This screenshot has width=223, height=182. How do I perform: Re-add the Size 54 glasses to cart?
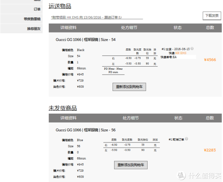[x=129, y=87]
